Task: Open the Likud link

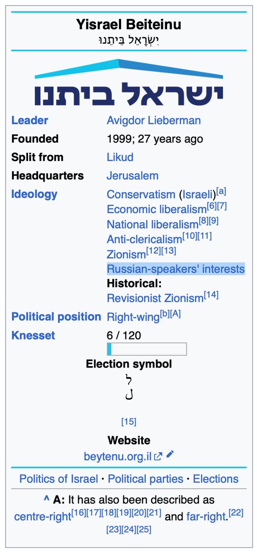Action: pyautogui.click(x=120, y=157)
